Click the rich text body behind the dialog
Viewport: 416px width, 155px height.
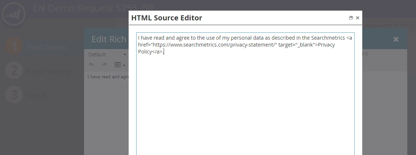pyautogui.click(x=108, y=77)
